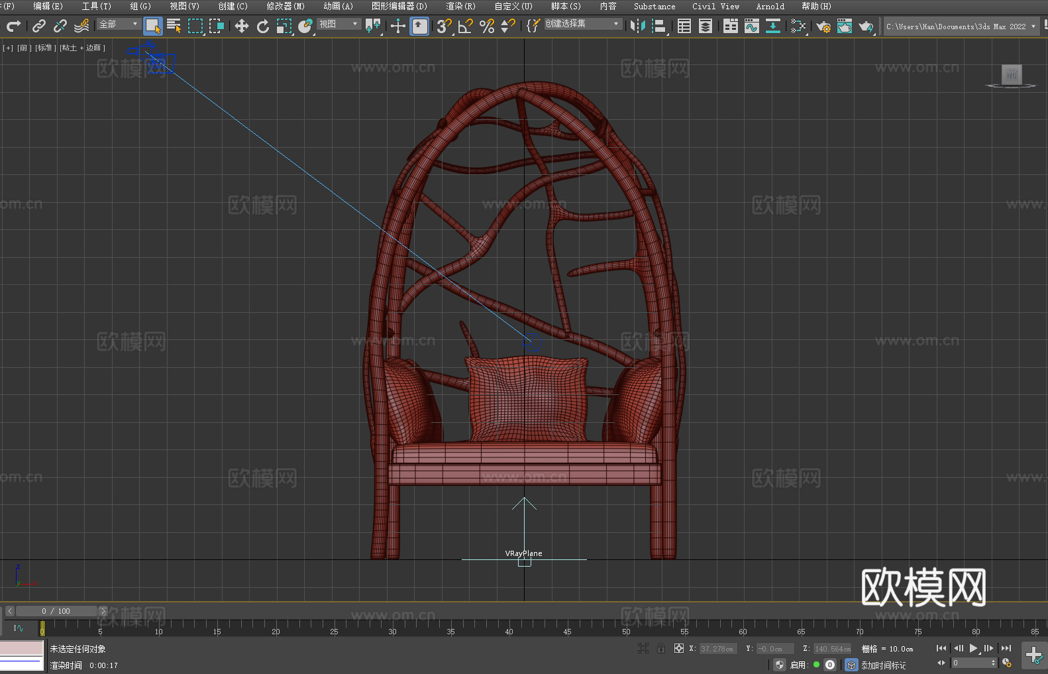This screenshot has height=674, width=1048.
Task: Toggle Absolute/Offset transform type-in mode
Action: click(x=679, y=648)
